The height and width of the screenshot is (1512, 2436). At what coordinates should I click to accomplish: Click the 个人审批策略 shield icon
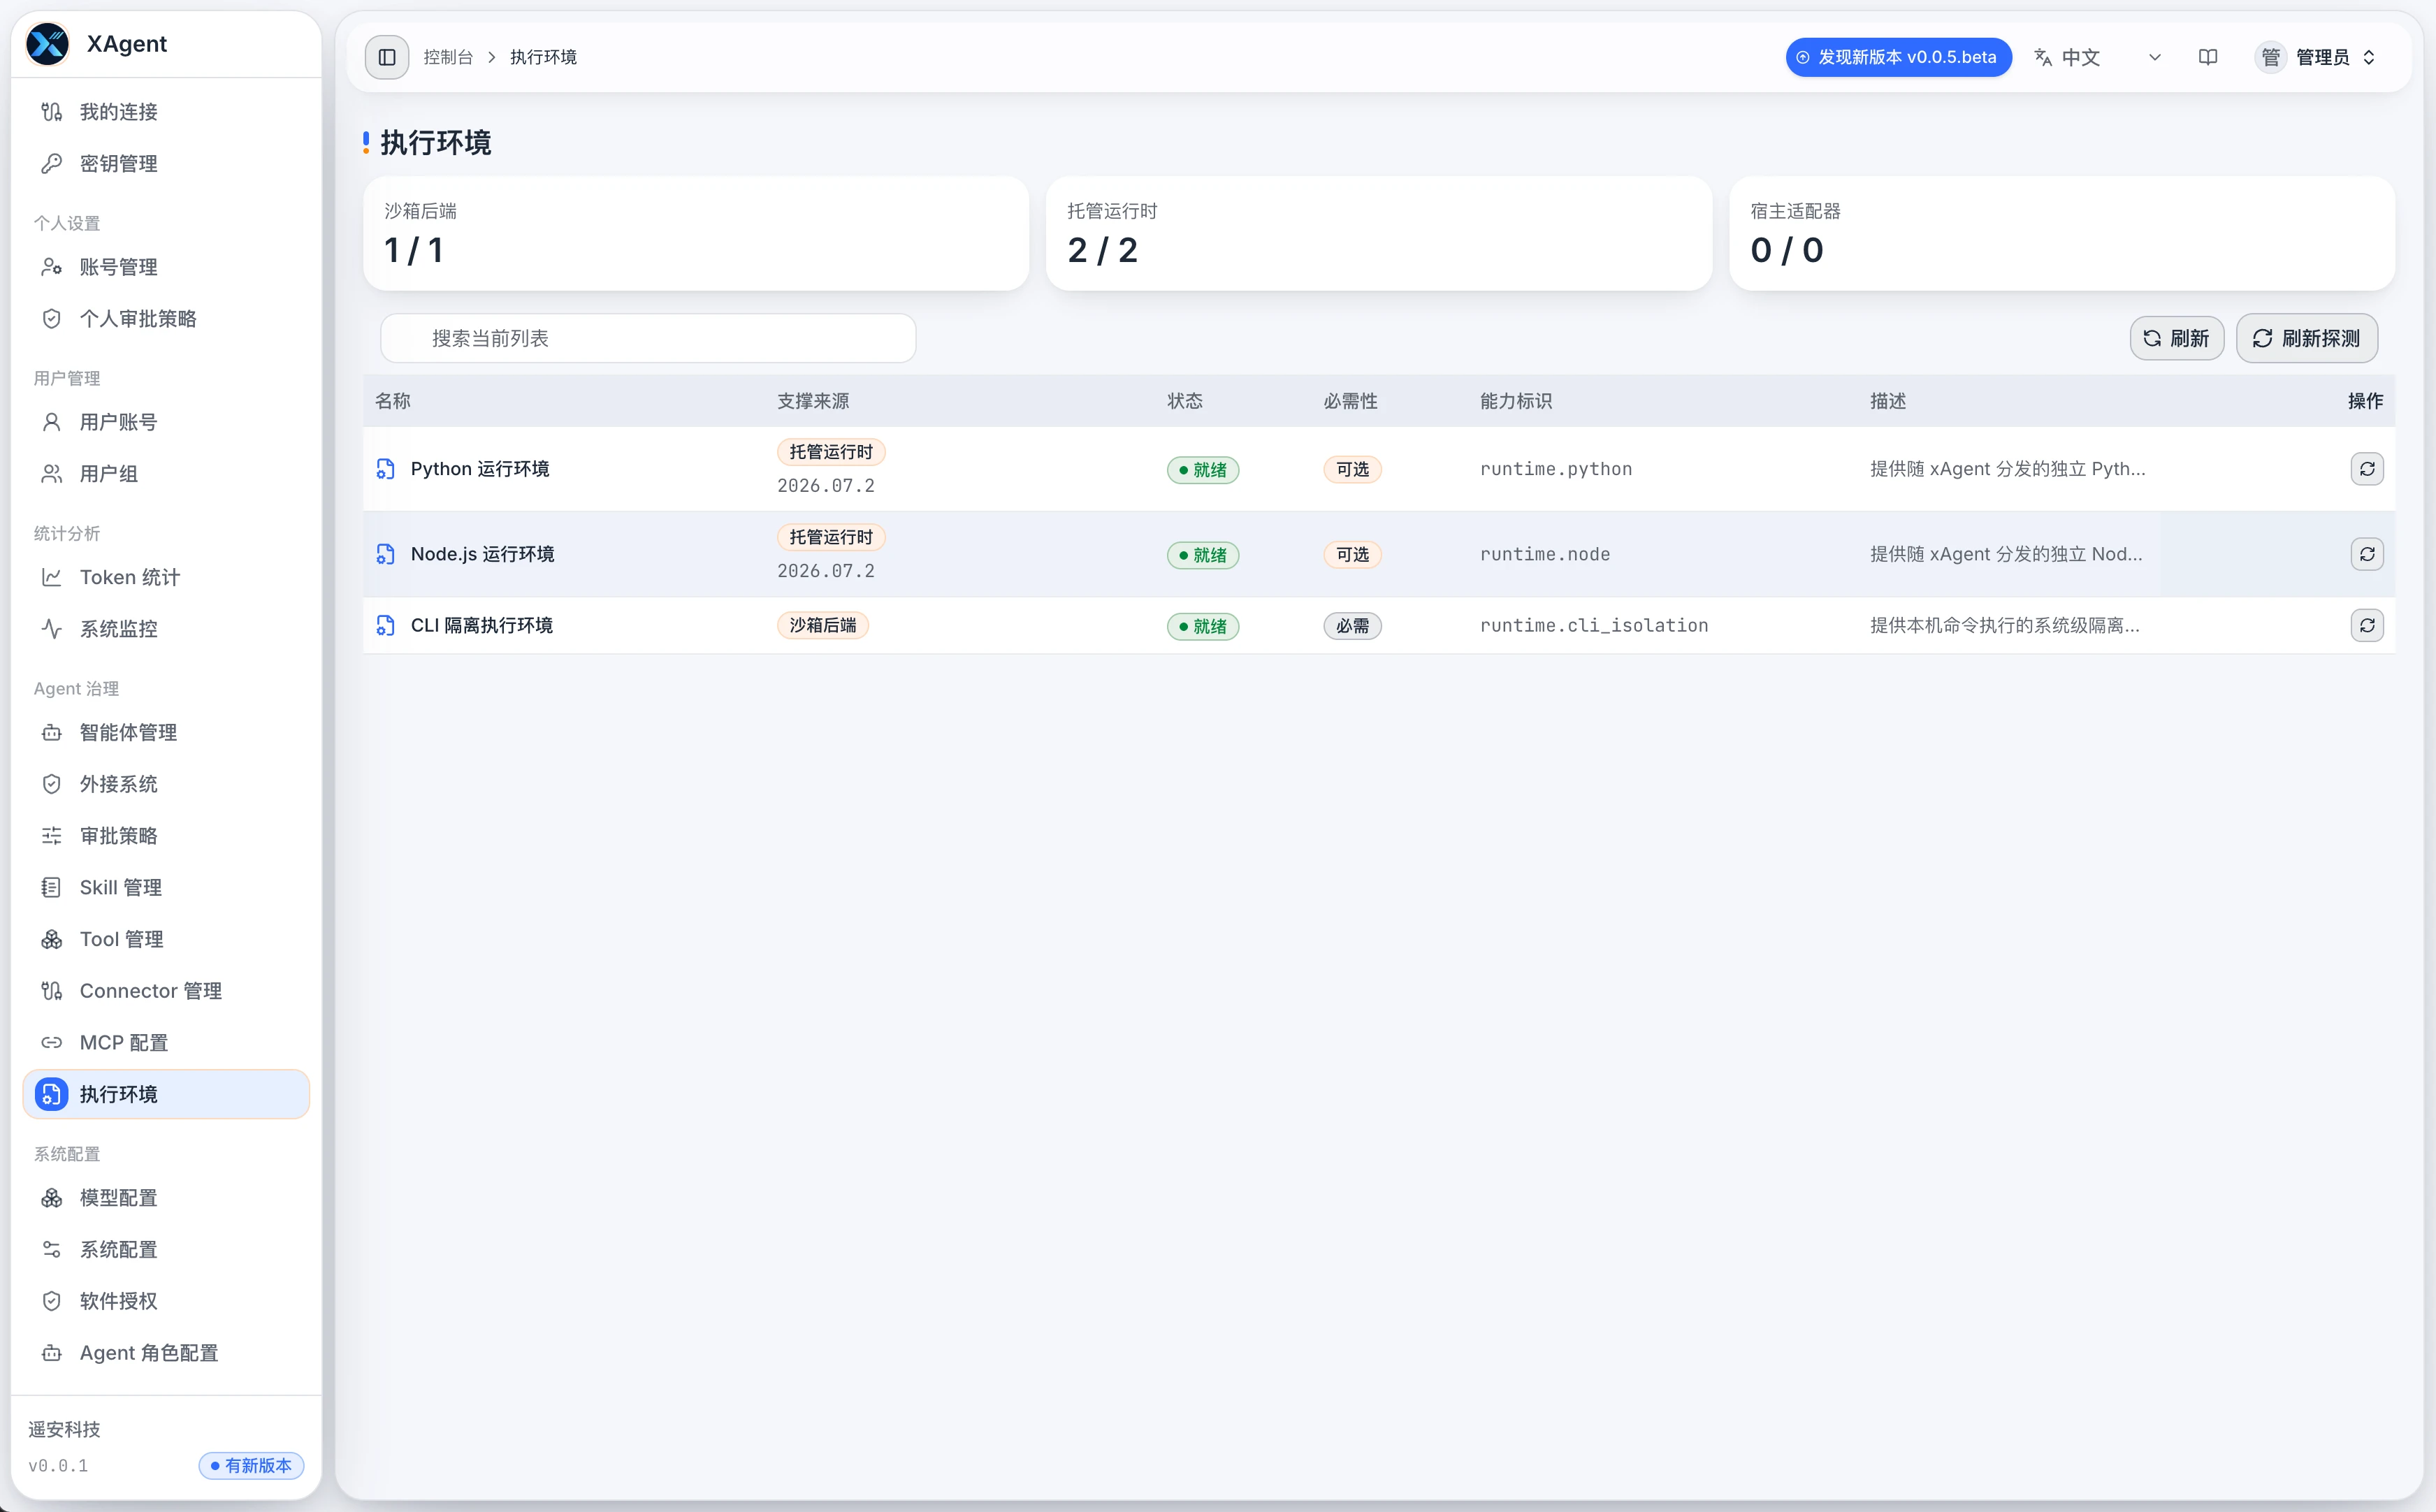click(x=52, y=319)
